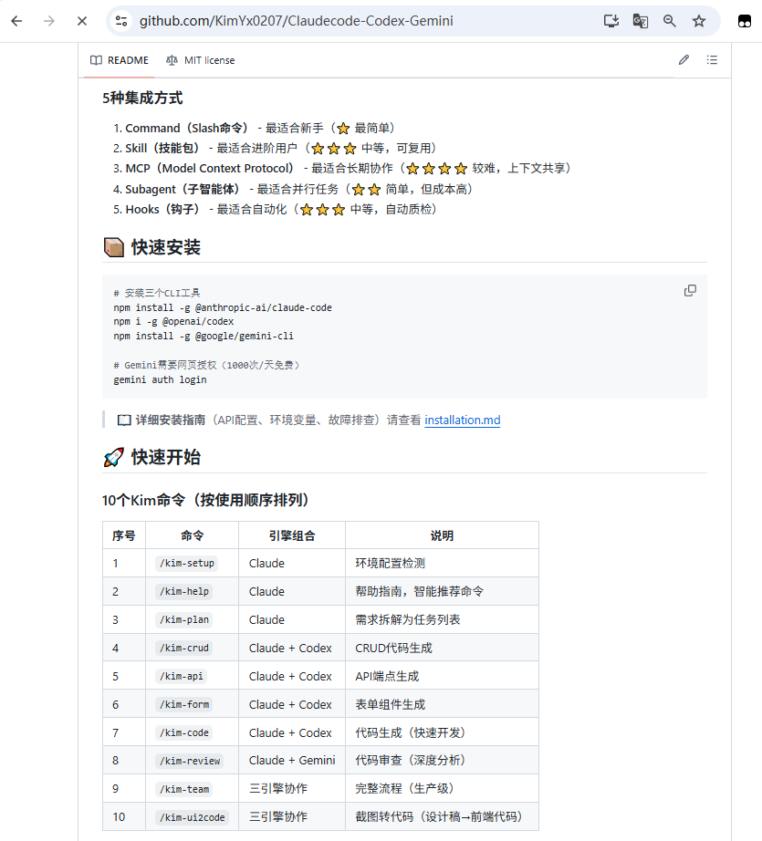Copy the install code block

(690, 291)
